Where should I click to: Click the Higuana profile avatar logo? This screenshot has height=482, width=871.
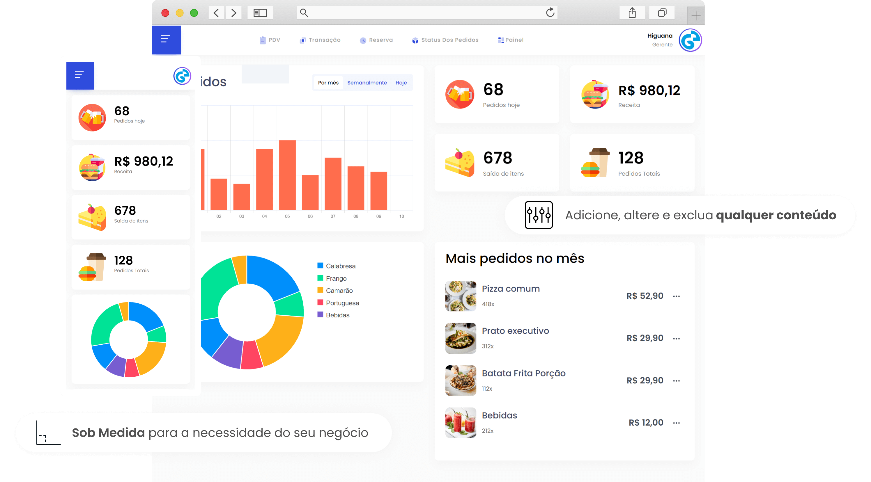[x=690, y=40]
